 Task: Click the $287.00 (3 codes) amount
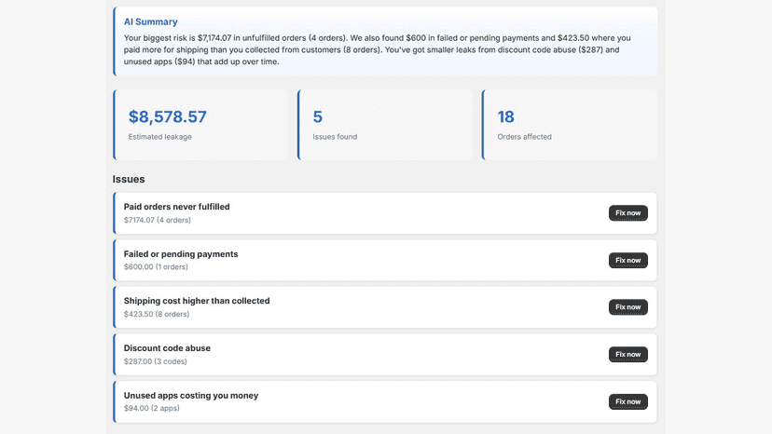pyautogui.click(x=155, y=361)
